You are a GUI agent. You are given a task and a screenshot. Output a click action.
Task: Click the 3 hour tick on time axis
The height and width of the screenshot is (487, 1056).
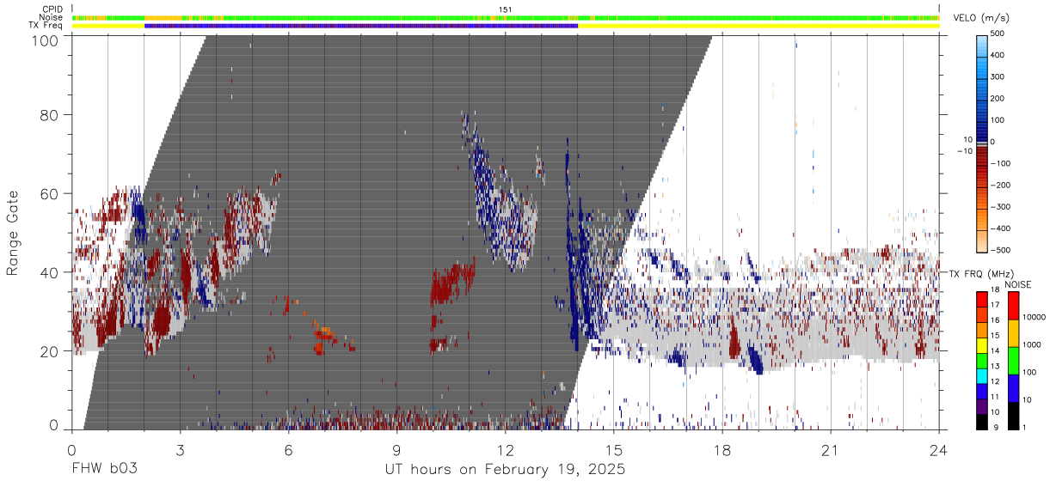coord(180,450)
